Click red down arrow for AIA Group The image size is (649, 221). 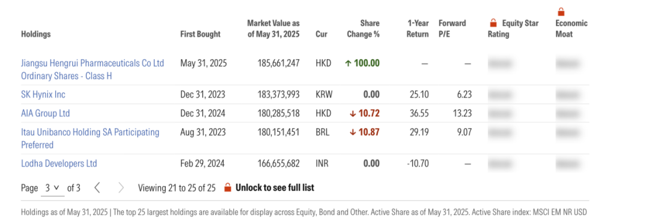352,113
